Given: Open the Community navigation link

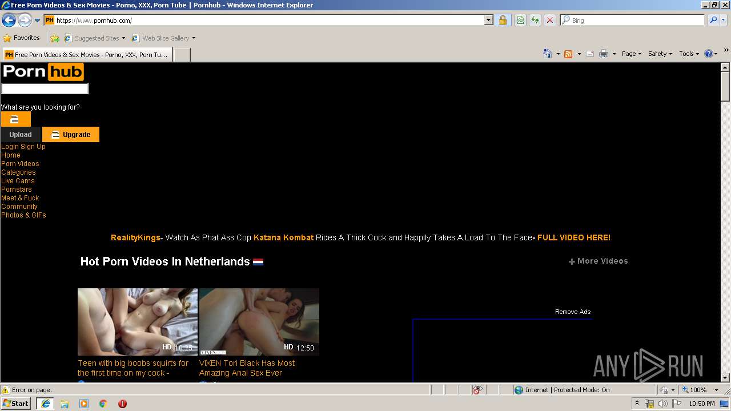Looking at the screenshot, I should click(x=19, y=207).
